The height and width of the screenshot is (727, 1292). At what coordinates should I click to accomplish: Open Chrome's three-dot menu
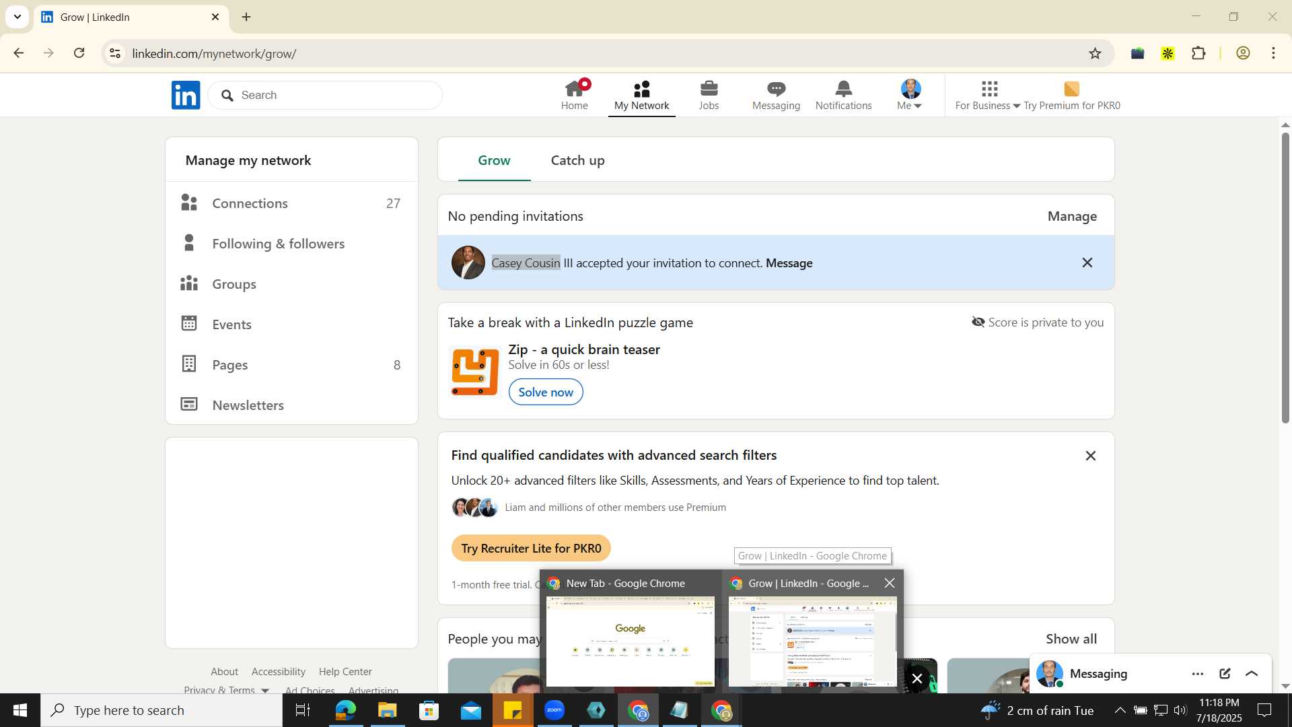coord(1273,53)
